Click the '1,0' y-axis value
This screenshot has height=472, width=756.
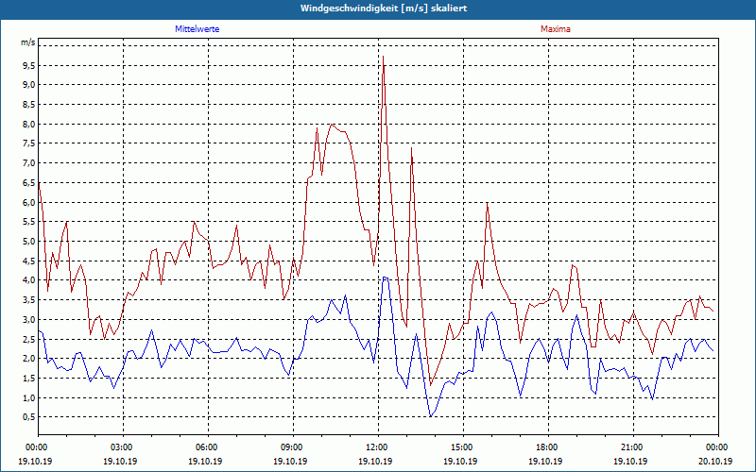[29, 397]
